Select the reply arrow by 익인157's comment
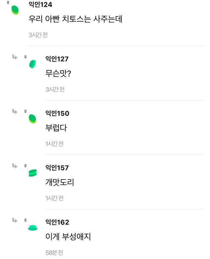The image size is (210, 259). (x=15, y=166)
